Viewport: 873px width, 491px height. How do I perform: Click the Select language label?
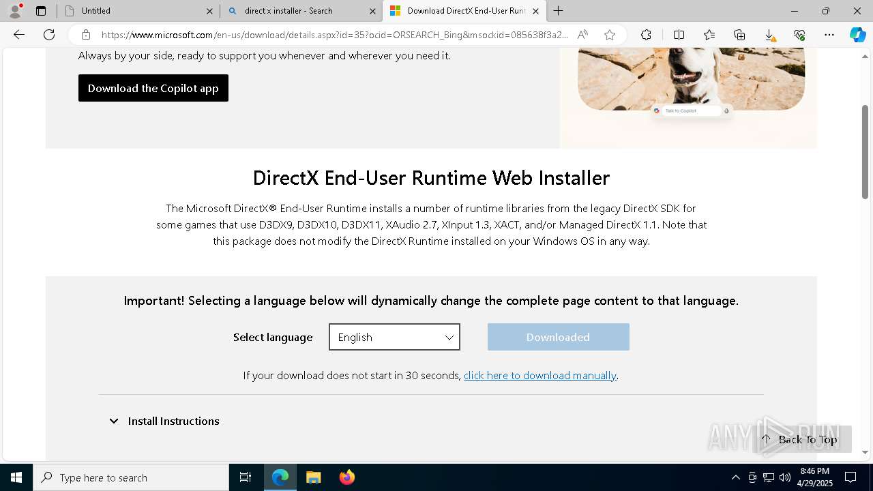273,337
